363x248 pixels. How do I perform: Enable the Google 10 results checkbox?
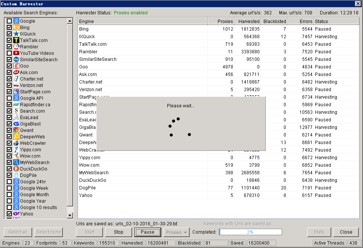pyautogui.click(x=9, y=207)
